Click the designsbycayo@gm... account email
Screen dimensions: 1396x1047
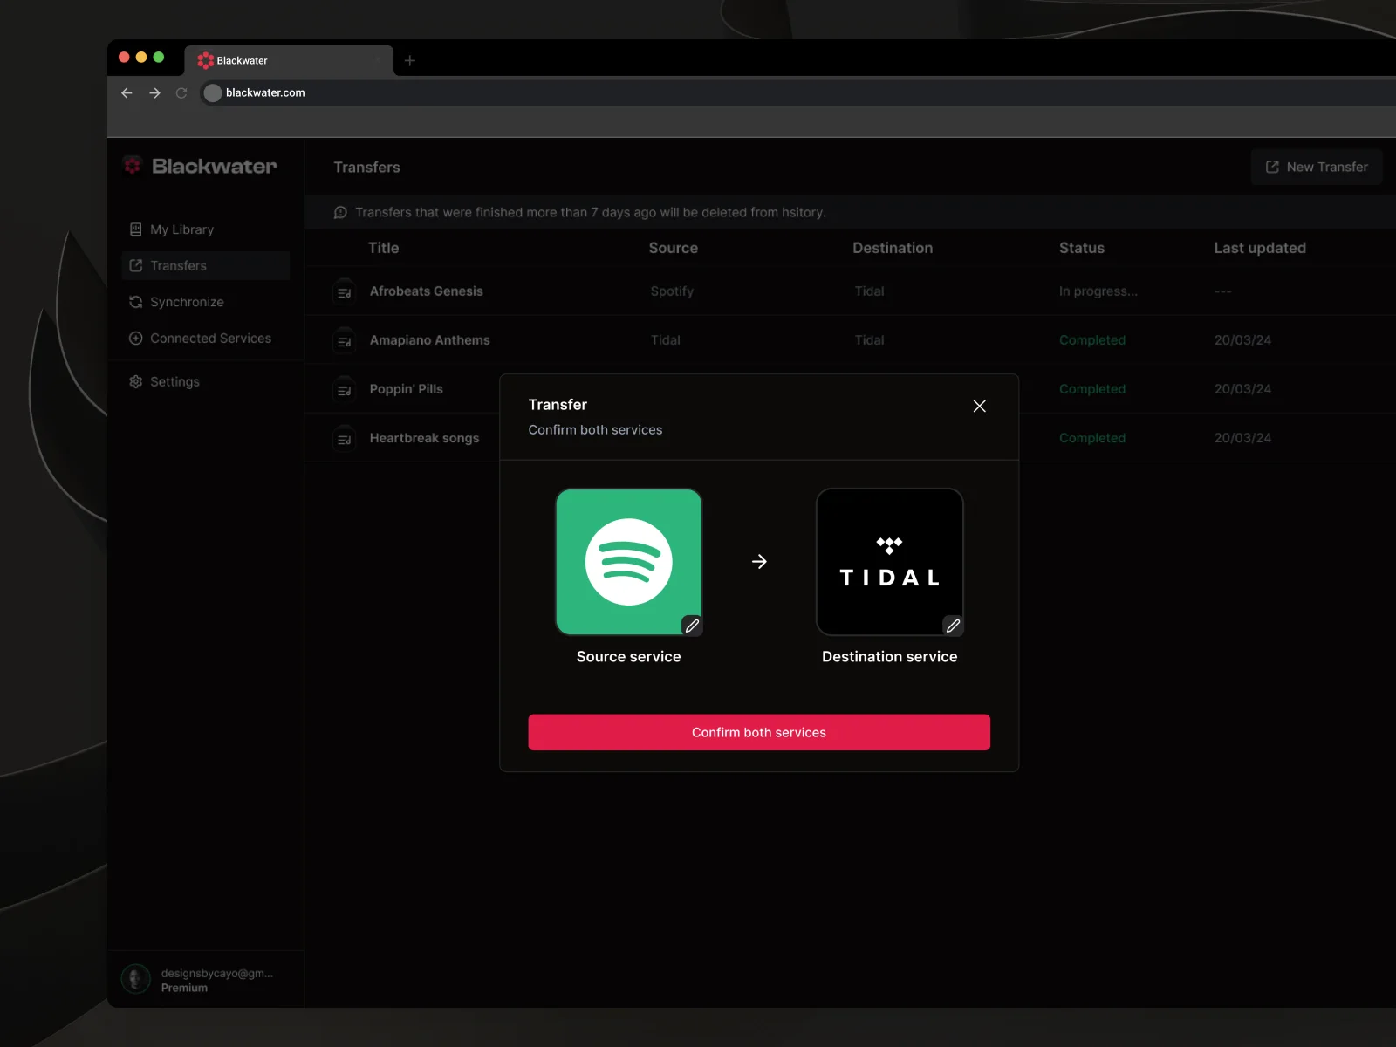[x=217, y=973]
